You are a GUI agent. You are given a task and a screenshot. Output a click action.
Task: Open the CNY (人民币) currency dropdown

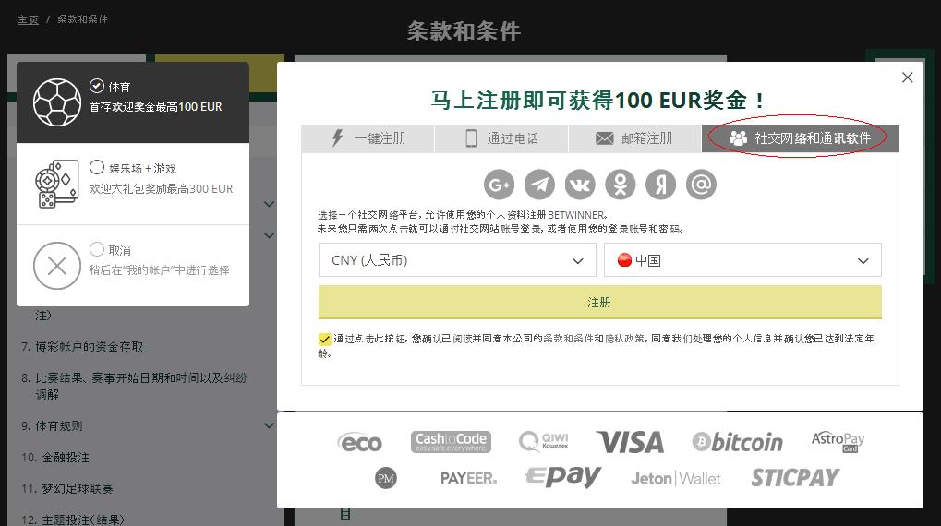pos(457,260)
